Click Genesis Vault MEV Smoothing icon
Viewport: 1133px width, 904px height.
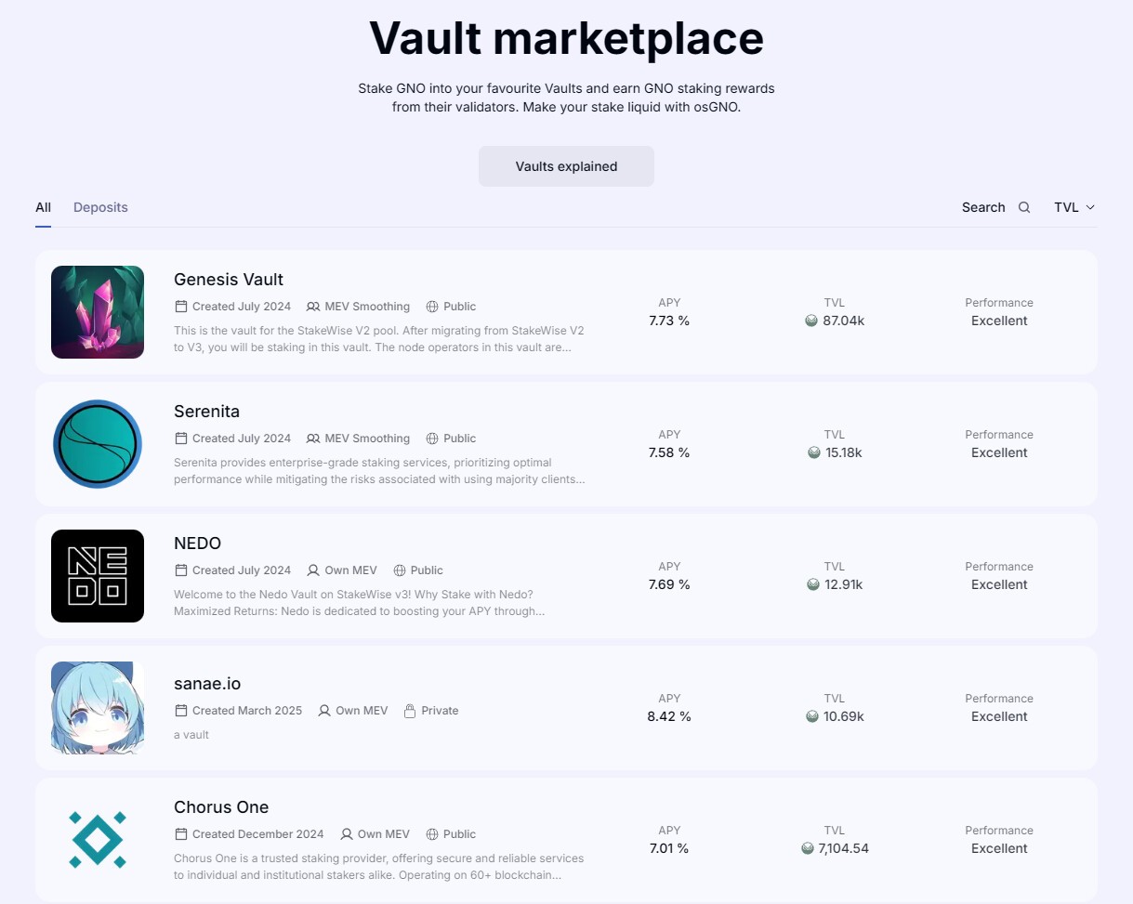[313, 307]
